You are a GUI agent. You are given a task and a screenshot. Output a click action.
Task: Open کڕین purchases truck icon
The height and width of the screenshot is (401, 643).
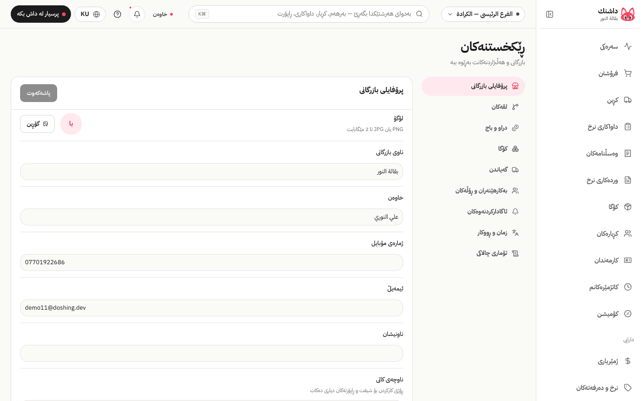tap(628, 100)
